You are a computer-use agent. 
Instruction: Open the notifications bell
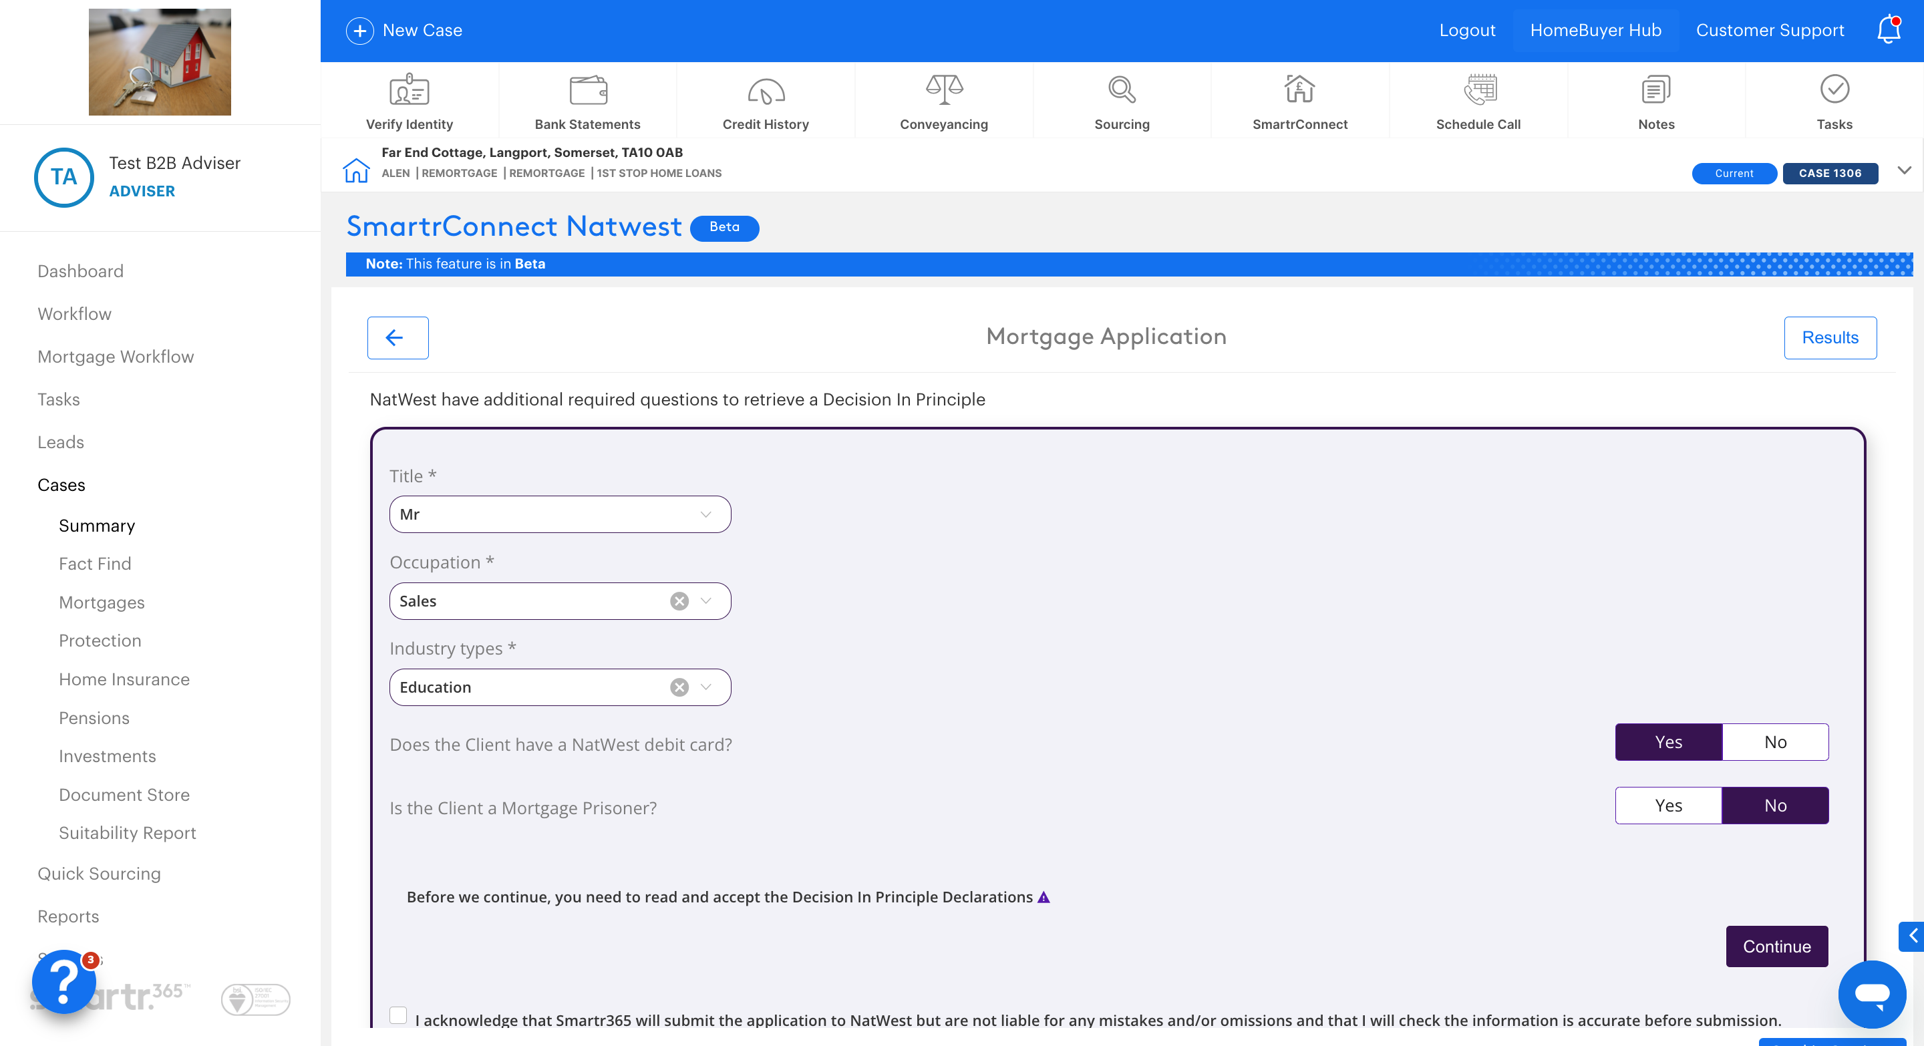click(1889, 30)
